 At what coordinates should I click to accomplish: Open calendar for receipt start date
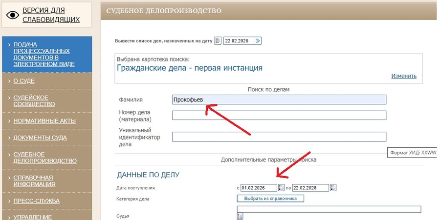tap(281, 188)
